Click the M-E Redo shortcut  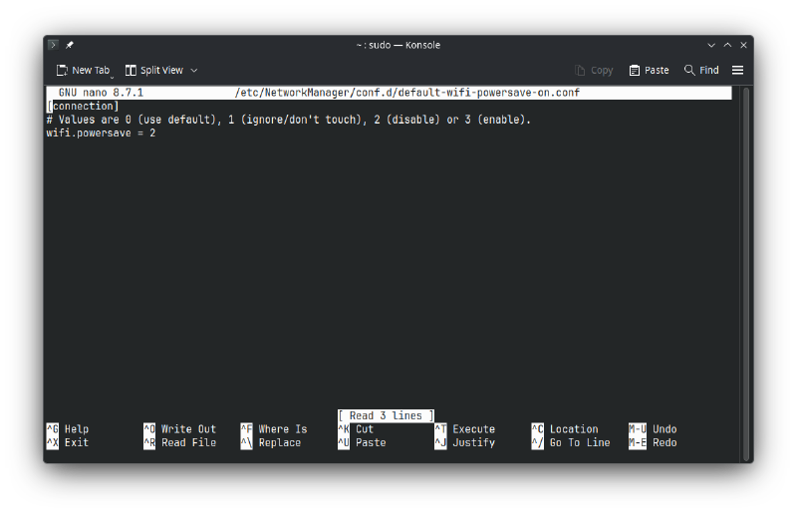(653, 443)
